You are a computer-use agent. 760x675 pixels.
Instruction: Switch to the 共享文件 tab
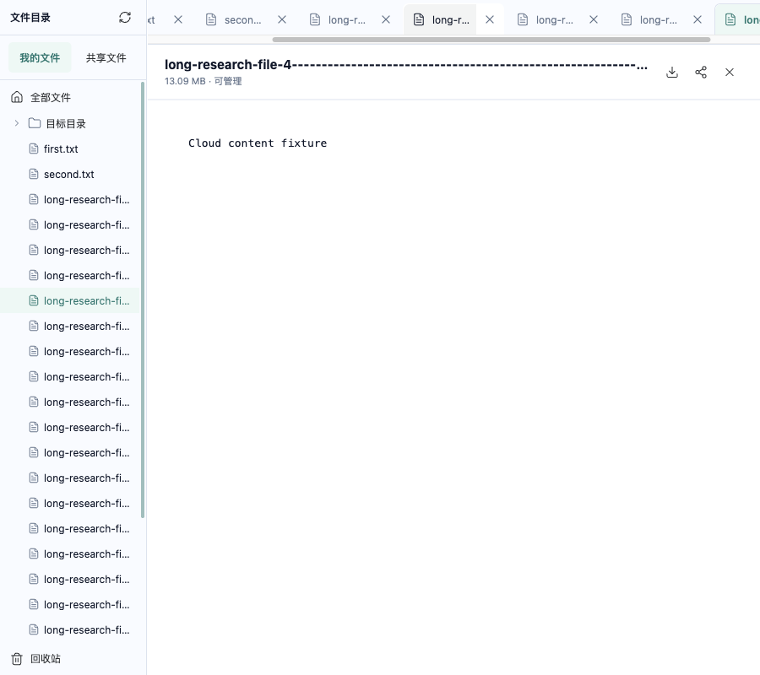click(x=106, y=57)
